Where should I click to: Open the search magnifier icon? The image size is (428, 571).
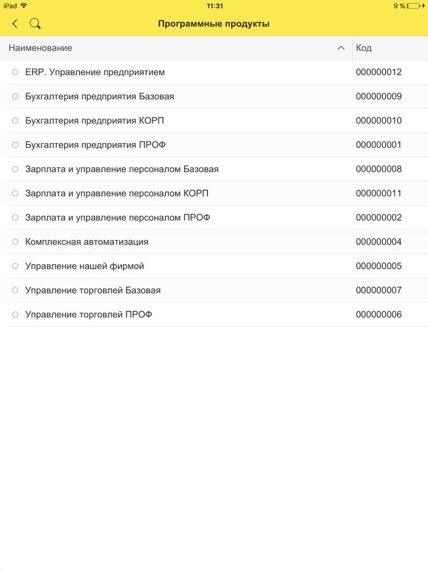(35, 23)
